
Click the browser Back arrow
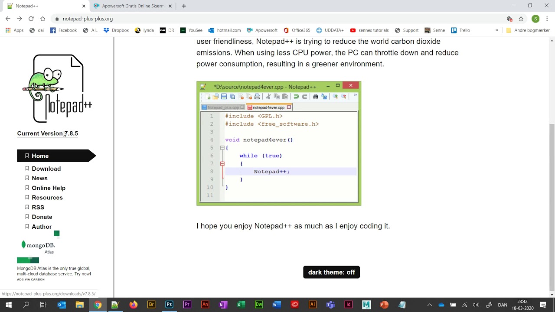[8, 19]
